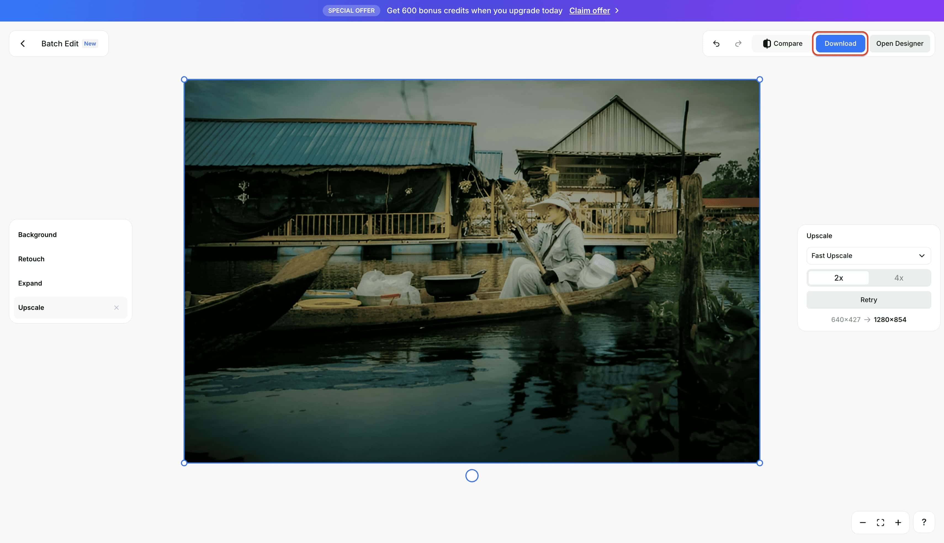Click the 1280×854 output size text

click(x=890, y=320)
